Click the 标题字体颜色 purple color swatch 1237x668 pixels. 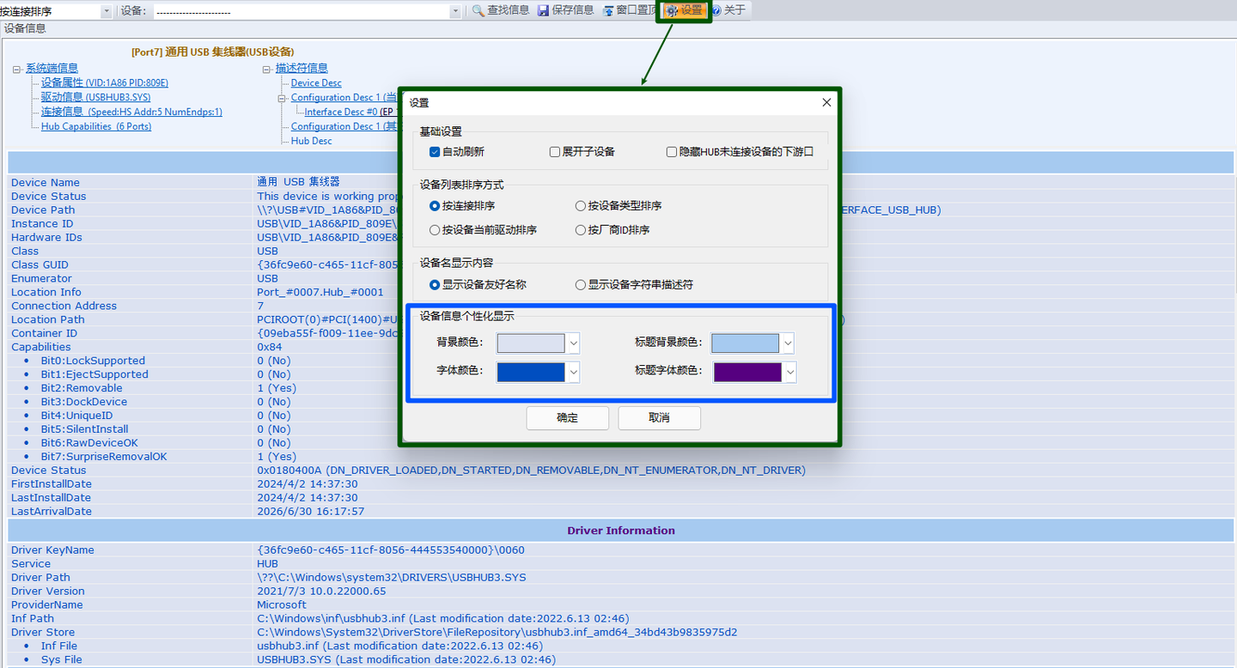[747, 372]
